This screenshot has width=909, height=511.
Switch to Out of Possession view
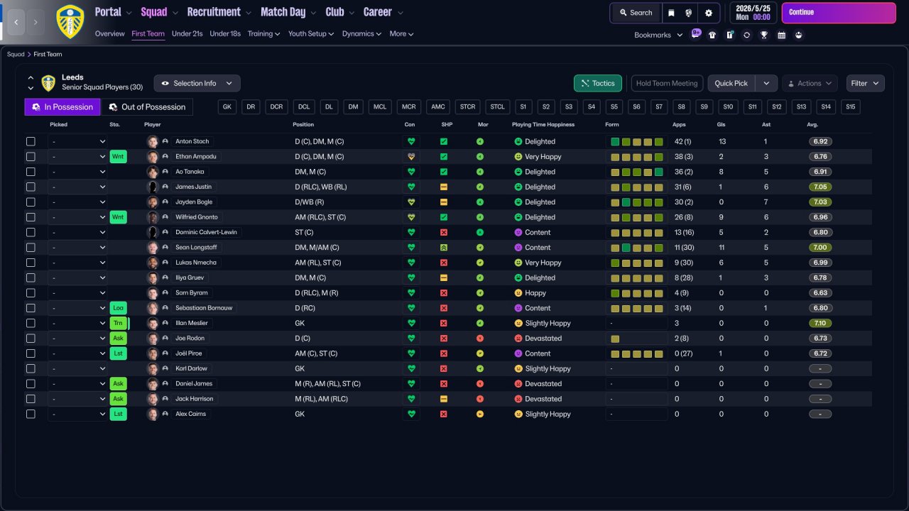pos(147,106)
